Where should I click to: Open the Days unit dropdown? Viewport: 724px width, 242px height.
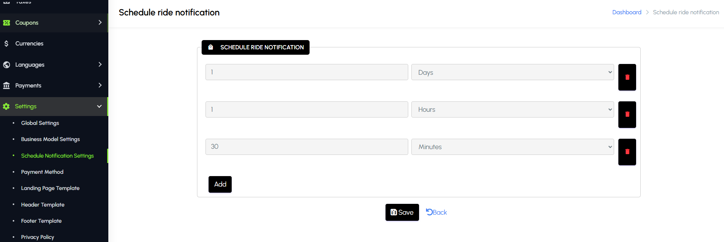(x=512, y=72)
